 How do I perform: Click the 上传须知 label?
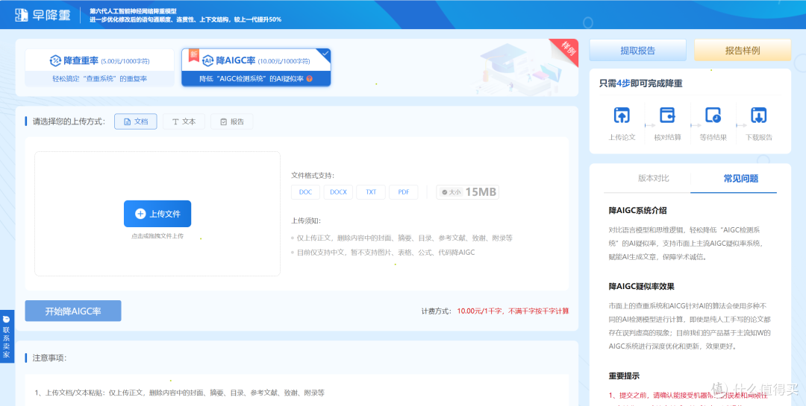[306, 221]
